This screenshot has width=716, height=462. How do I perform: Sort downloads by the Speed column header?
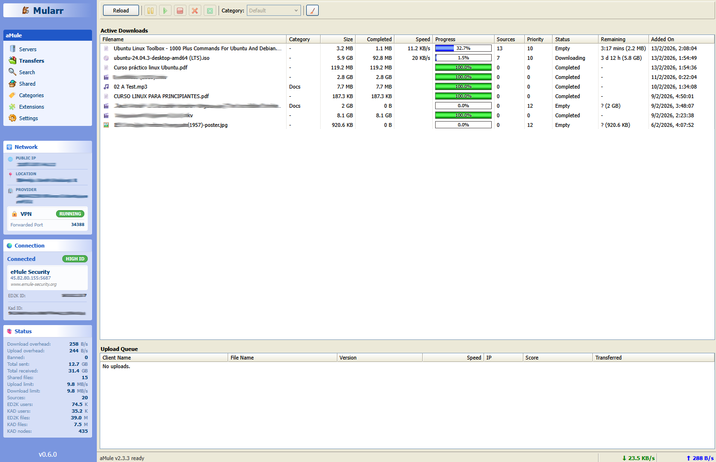tap(422, 39)
